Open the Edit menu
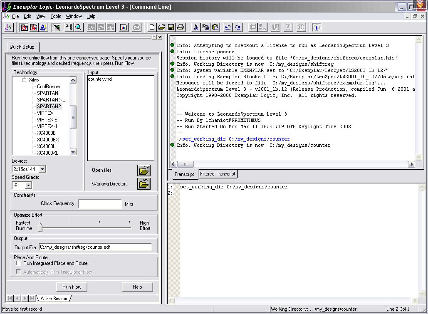The image size is (428, 314). pyautogui.click(x=27, y=16)
